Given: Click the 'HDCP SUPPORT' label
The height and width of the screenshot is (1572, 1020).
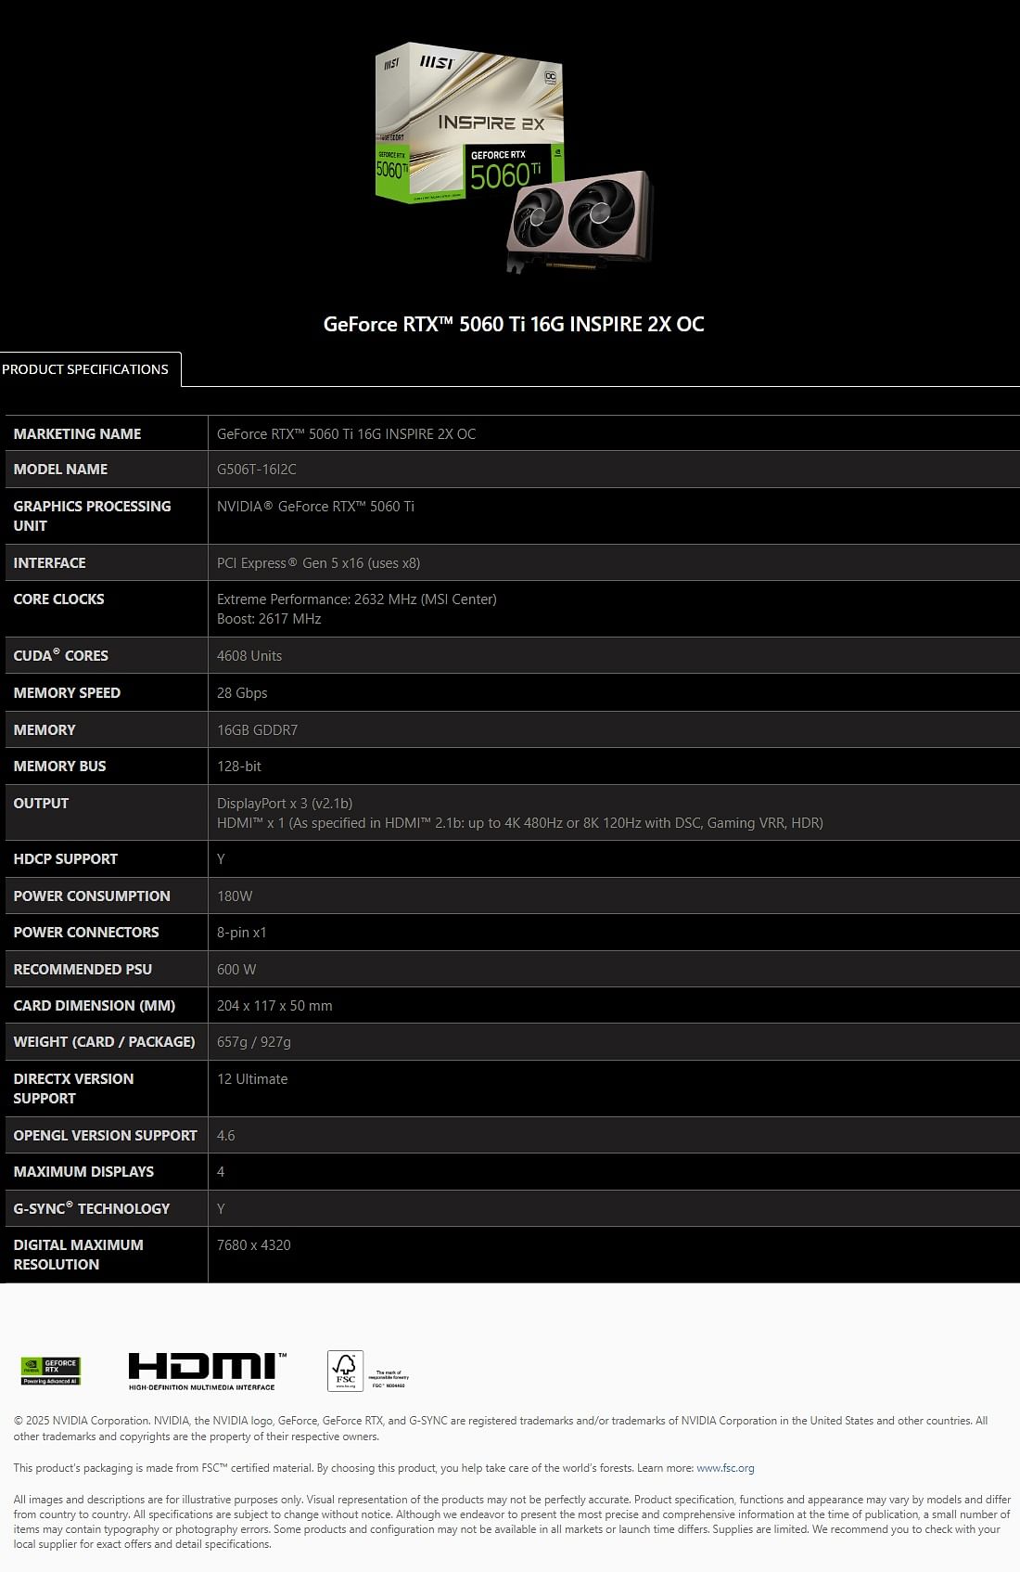Looking at the screenshot, I should [x=65, y=859].
